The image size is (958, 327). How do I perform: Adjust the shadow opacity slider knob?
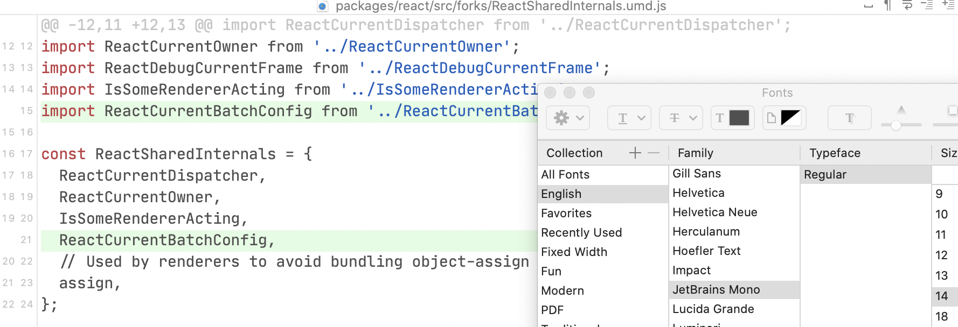(896, 125)
